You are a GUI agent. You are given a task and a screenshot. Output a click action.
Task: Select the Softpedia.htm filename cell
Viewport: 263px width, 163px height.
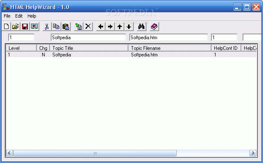[144, 55]
